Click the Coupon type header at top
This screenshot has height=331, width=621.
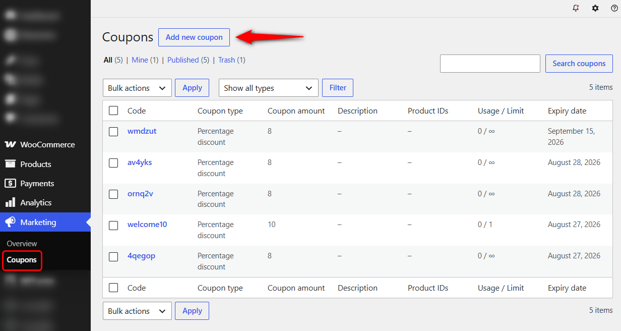(x=220, y=111)
